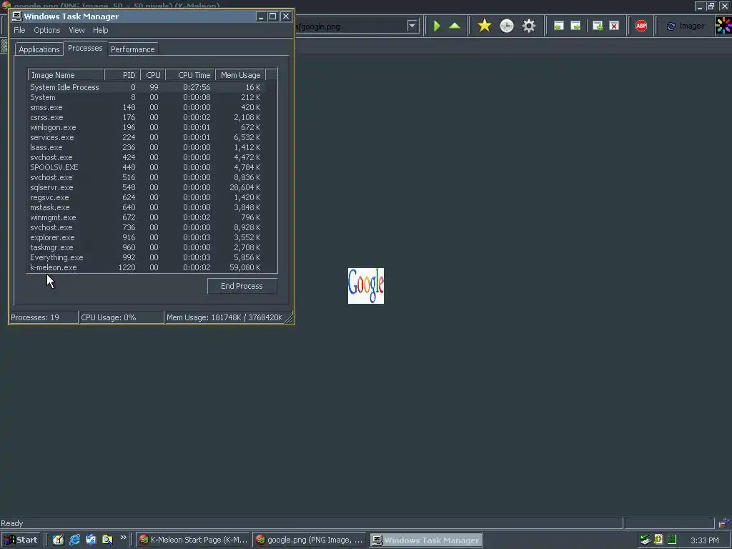The height and width of the screenshot is (549, 732).
Task: Click the URL field showing google.png
Action: pyautogui.click(x=350, y=26)
